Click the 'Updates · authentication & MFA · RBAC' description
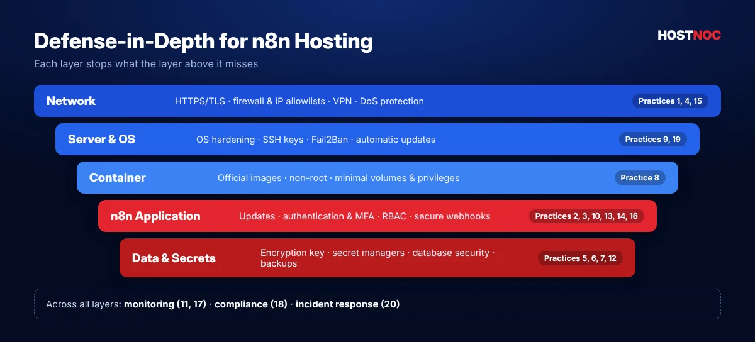 click(364, 216)
